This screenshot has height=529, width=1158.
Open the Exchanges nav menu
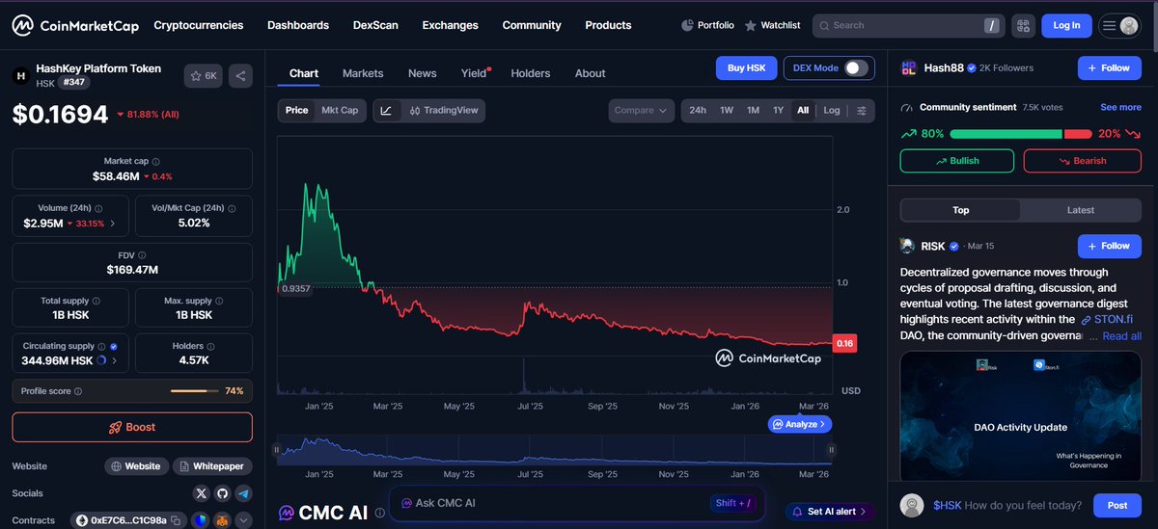pos(450,25)
